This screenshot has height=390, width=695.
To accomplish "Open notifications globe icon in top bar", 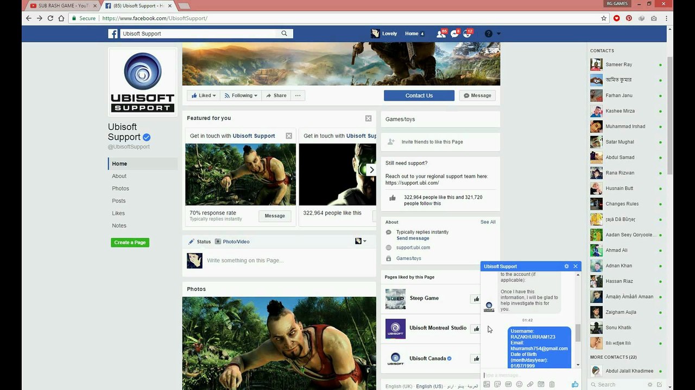I will point(467,34).
